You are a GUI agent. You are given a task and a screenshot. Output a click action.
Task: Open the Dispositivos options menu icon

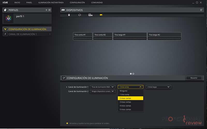(201, 10)
